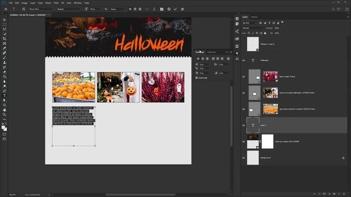Convert text to 3D
Image resolution: width=351 pixels, height=197 pixels.
182,9
